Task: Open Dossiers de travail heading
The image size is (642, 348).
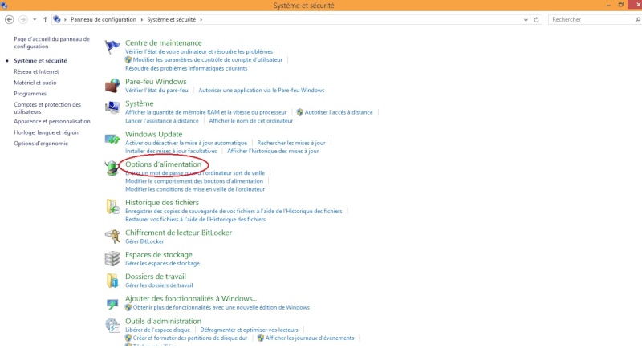Action: (156, 277)
